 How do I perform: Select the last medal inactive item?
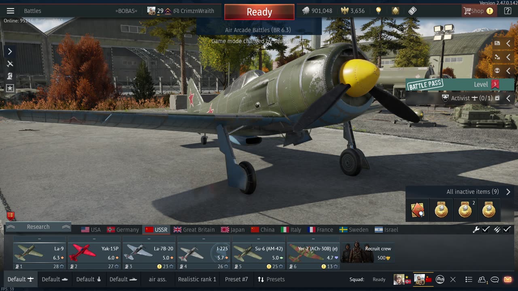tap(489, 210)
